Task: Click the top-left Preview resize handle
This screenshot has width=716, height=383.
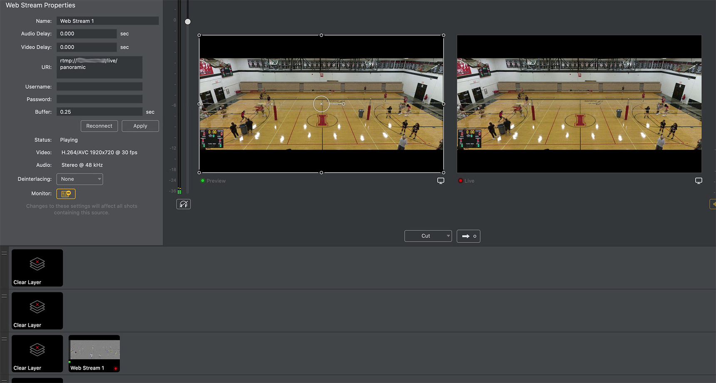Action: click(x=199, y=35)
